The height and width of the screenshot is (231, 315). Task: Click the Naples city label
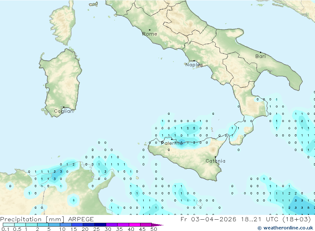point(194,65)
